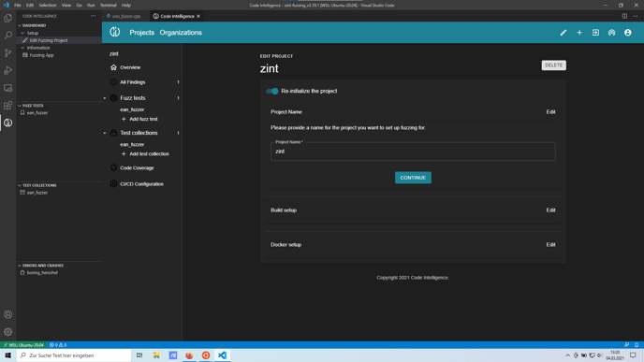Click plus add icon in teal header
The image size is (644, 362).
tap(579, 33)
